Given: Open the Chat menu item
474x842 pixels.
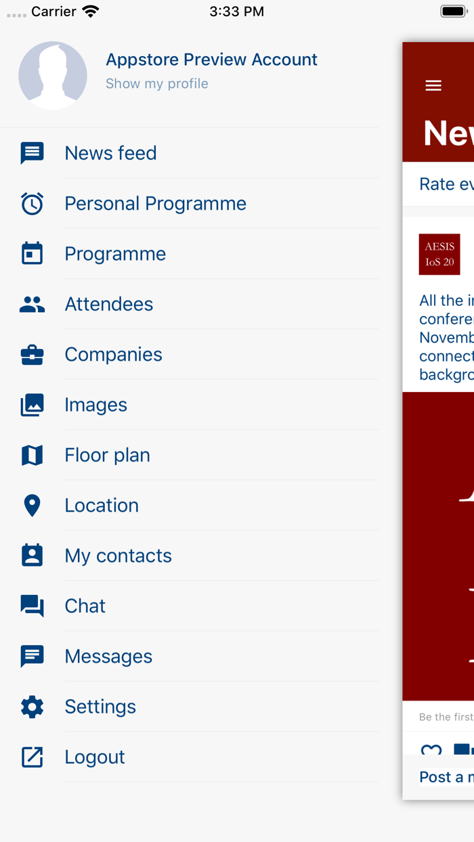Looking at the screenshot, I should coord(85,606).
